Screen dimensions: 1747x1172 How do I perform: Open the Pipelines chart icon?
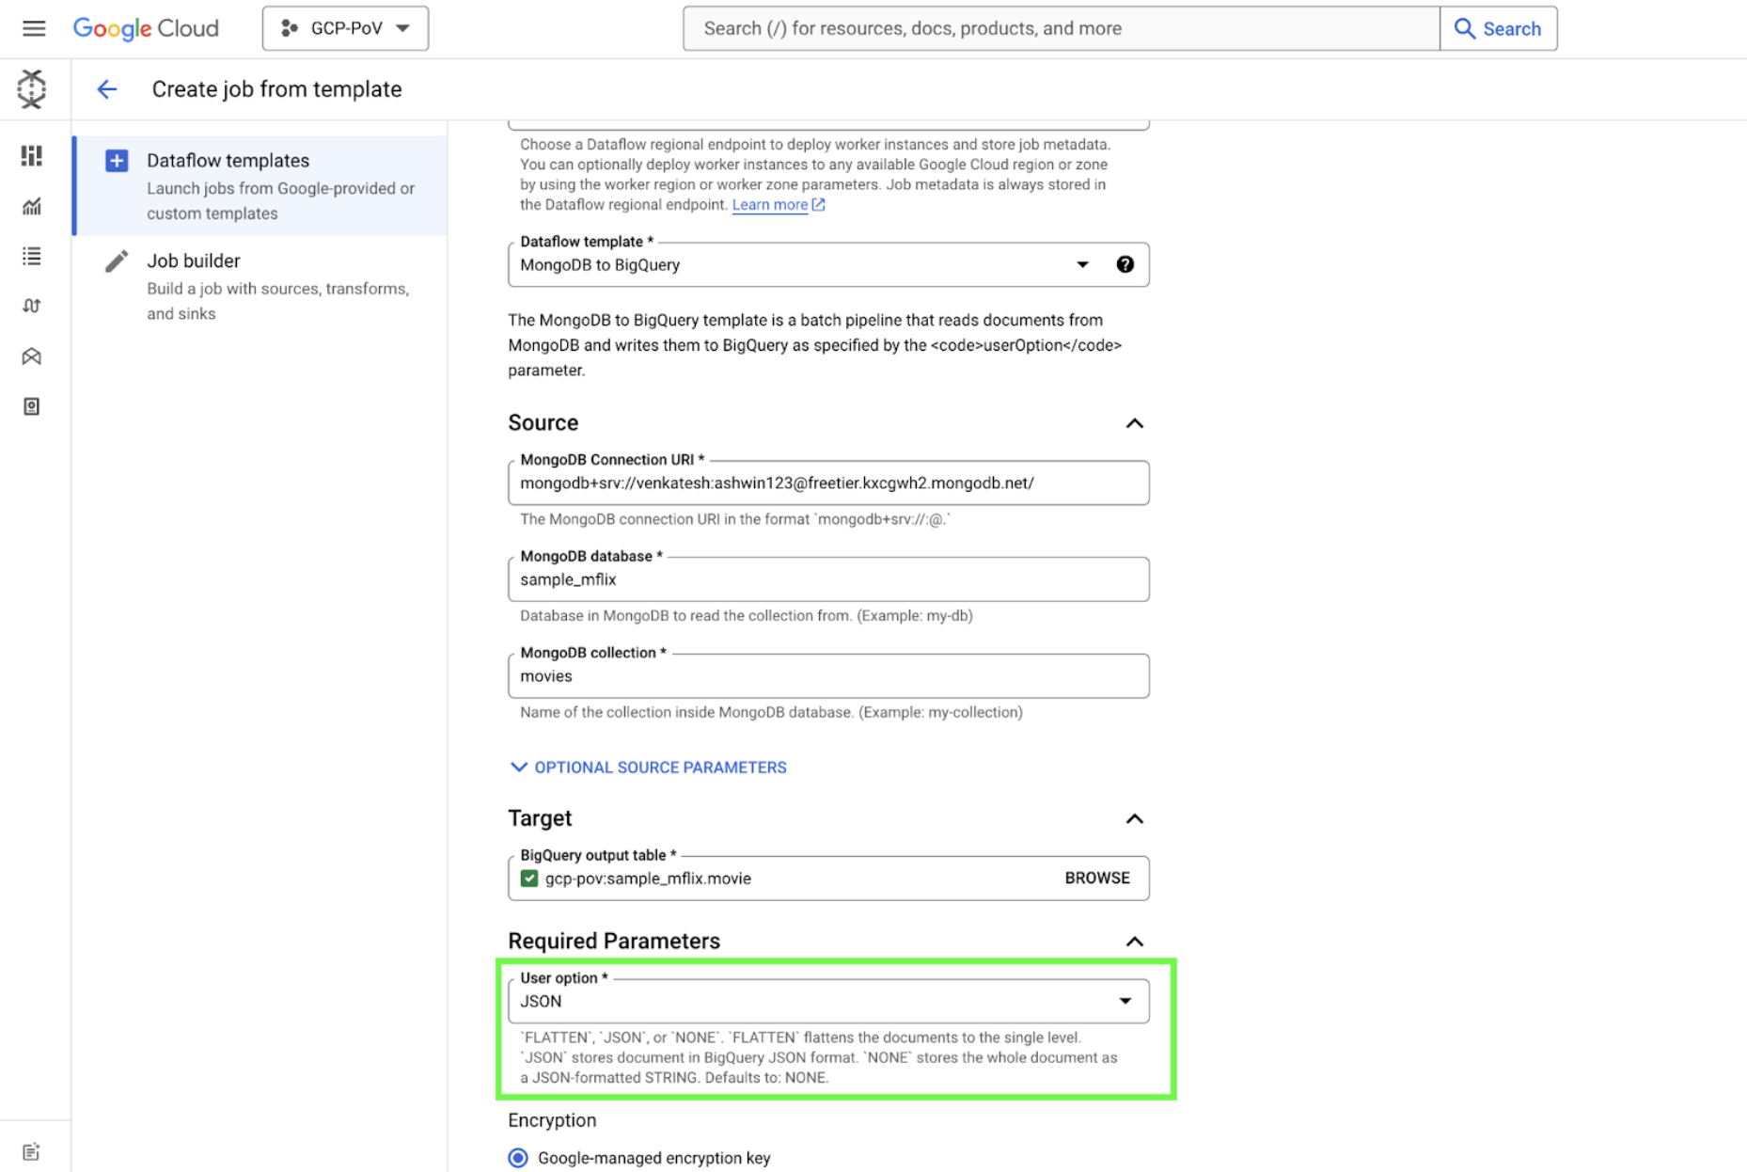32,206
